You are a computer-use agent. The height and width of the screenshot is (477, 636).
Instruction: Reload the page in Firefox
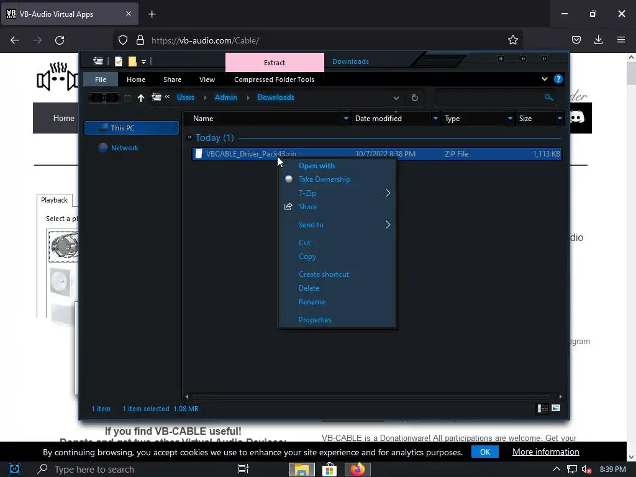point(60,40)
